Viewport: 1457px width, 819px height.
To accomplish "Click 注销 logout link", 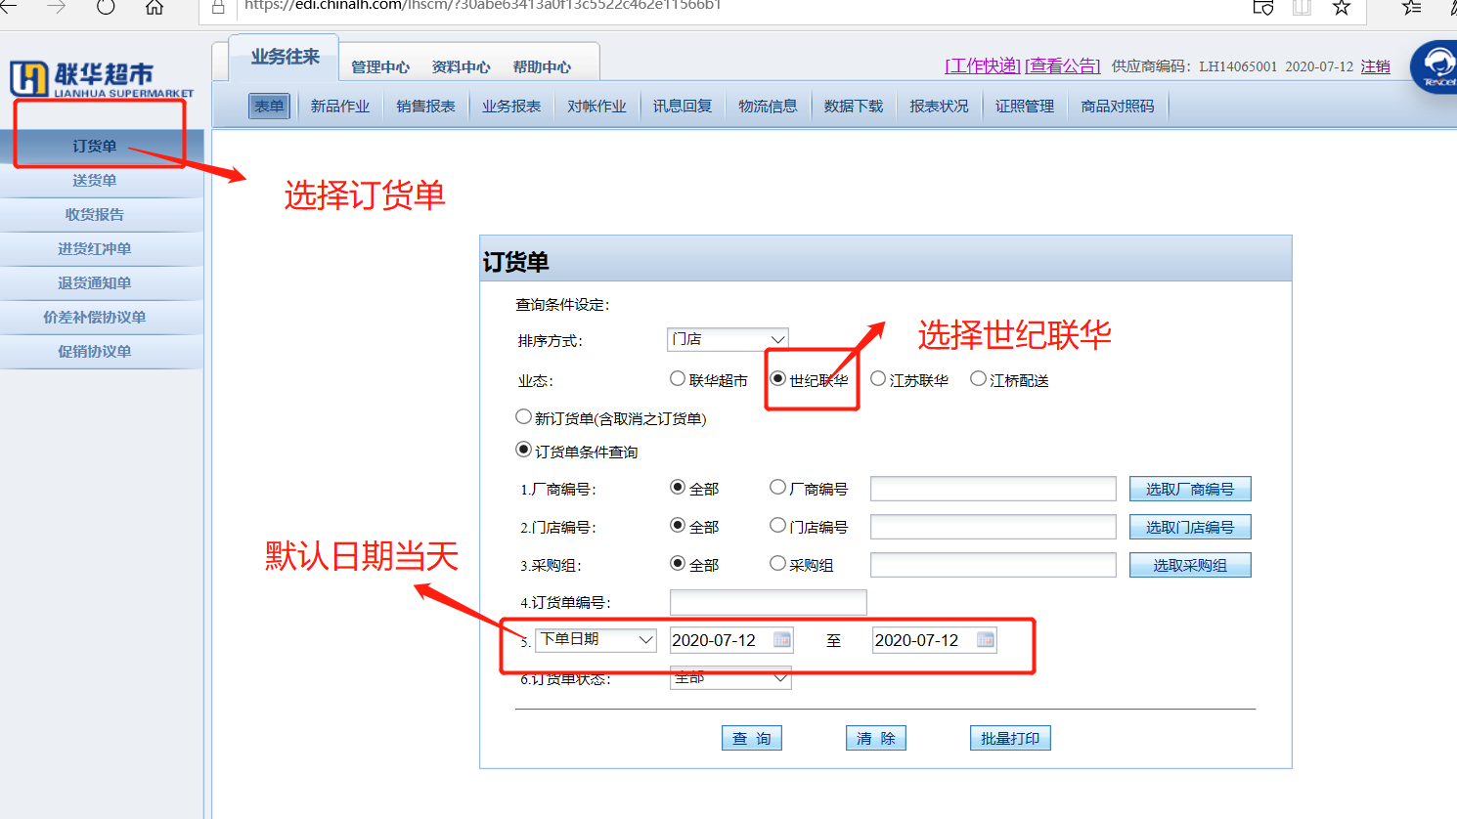I will click(1375, 66).
